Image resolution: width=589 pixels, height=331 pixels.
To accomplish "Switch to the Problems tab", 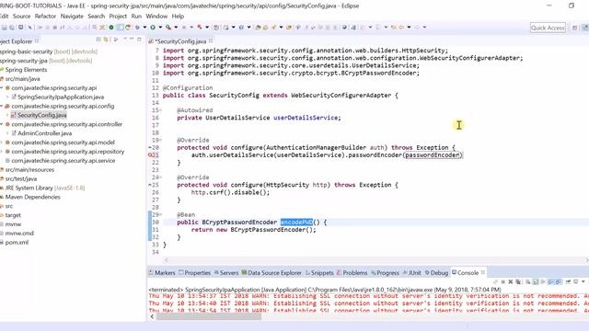I will [352, 273].
